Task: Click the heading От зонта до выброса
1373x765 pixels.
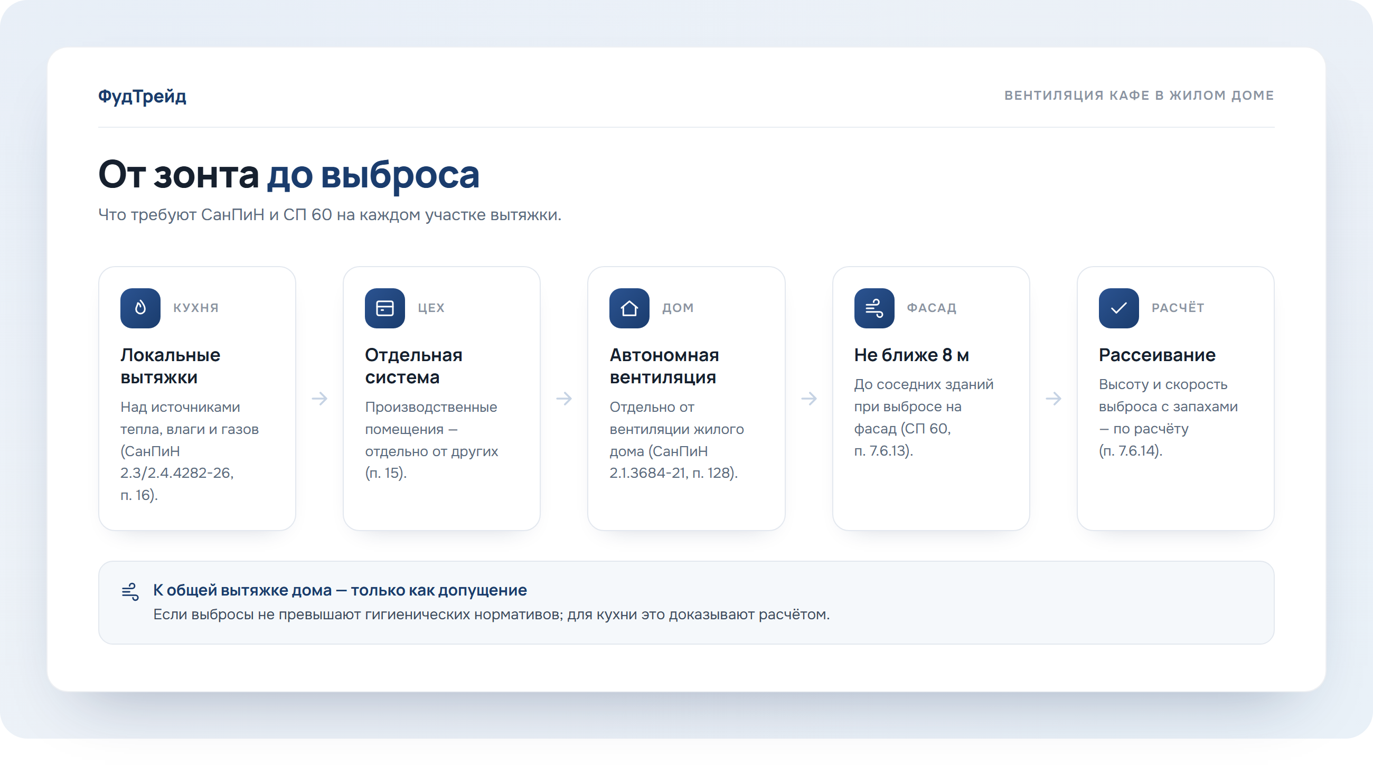Action: (289, 174)
